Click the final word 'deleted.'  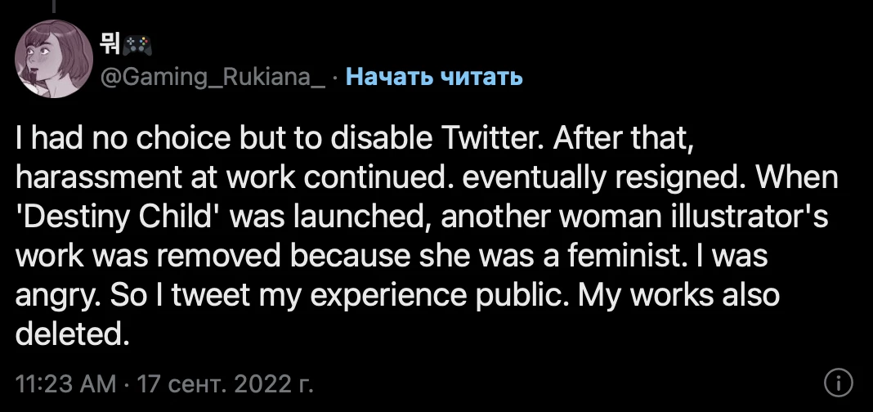pos(72,334)
